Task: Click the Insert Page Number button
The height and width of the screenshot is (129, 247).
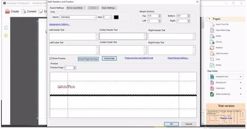Action: 88,59
